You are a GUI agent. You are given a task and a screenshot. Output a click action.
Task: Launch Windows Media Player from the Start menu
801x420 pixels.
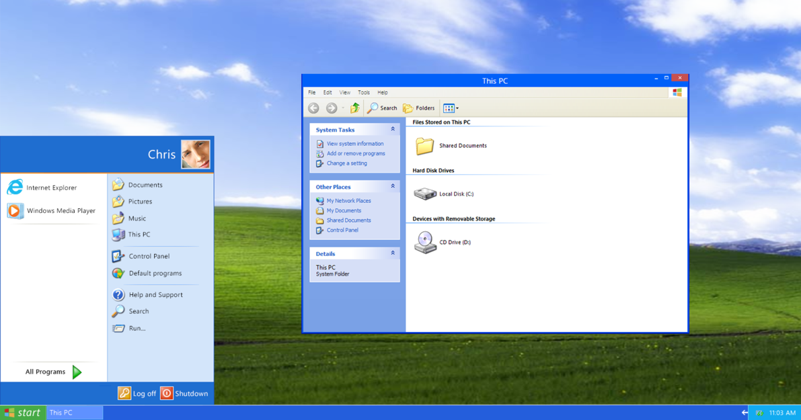51,210
